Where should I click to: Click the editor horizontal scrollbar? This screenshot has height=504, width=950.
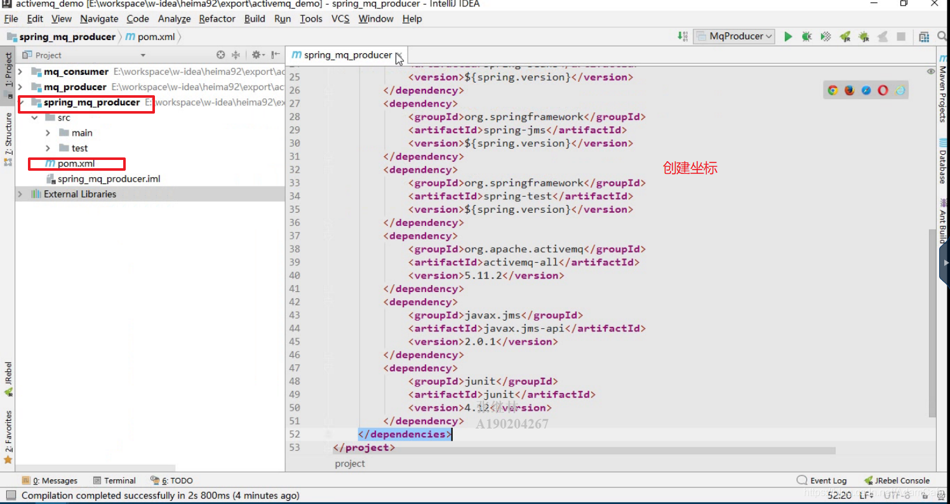point(583,451)
